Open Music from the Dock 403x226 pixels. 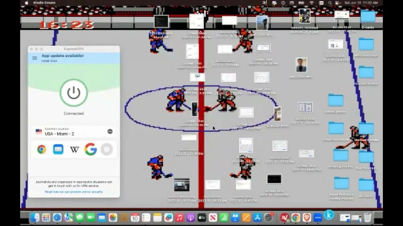179,218
